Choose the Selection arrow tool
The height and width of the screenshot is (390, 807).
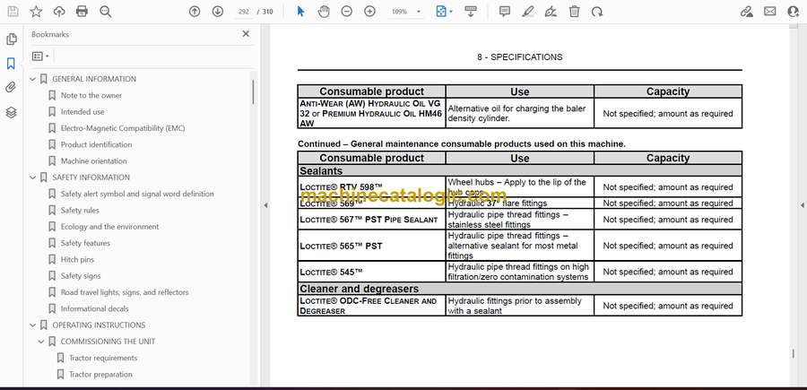(x=300, y=12)
